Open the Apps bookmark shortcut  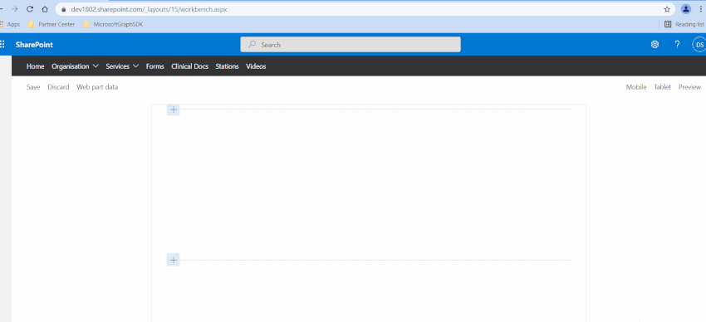pyautogui.click(x=10, y=24)
